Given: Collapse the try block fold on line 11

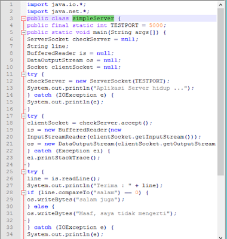Looking at the screenshot, I should point(24,74).
